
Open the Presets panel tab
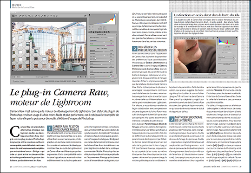[x=107, y=32]
